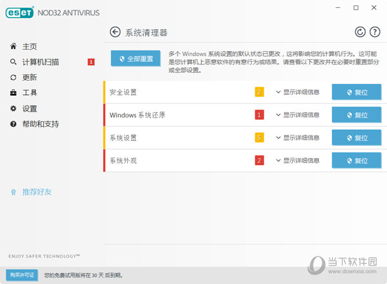Maximize the ESET window
This screenshot has width=387, height=284.
pyautogui.click(x=356, y=8)
